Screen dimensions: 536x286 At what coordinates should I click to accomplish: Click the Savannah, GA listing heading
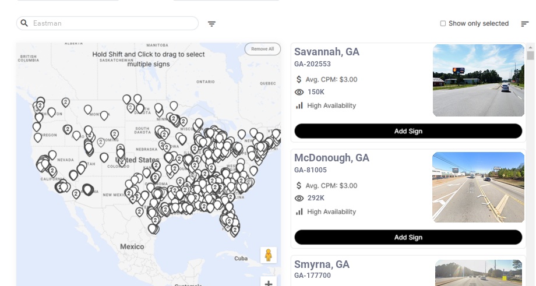click(x=327, y=52)
